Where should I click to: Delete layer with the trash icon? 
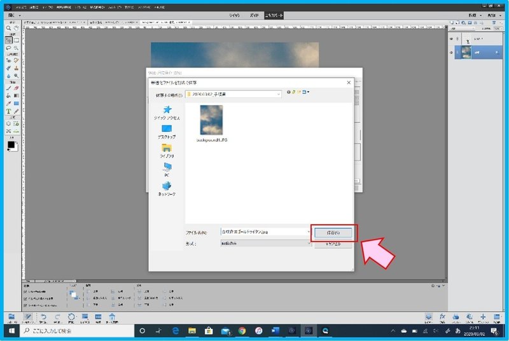click(x=494, y=23)
